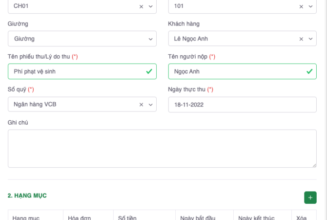Click the Ngày thực thu date field
This screenshot has width=327, height=220.
[x=242, y=104]
